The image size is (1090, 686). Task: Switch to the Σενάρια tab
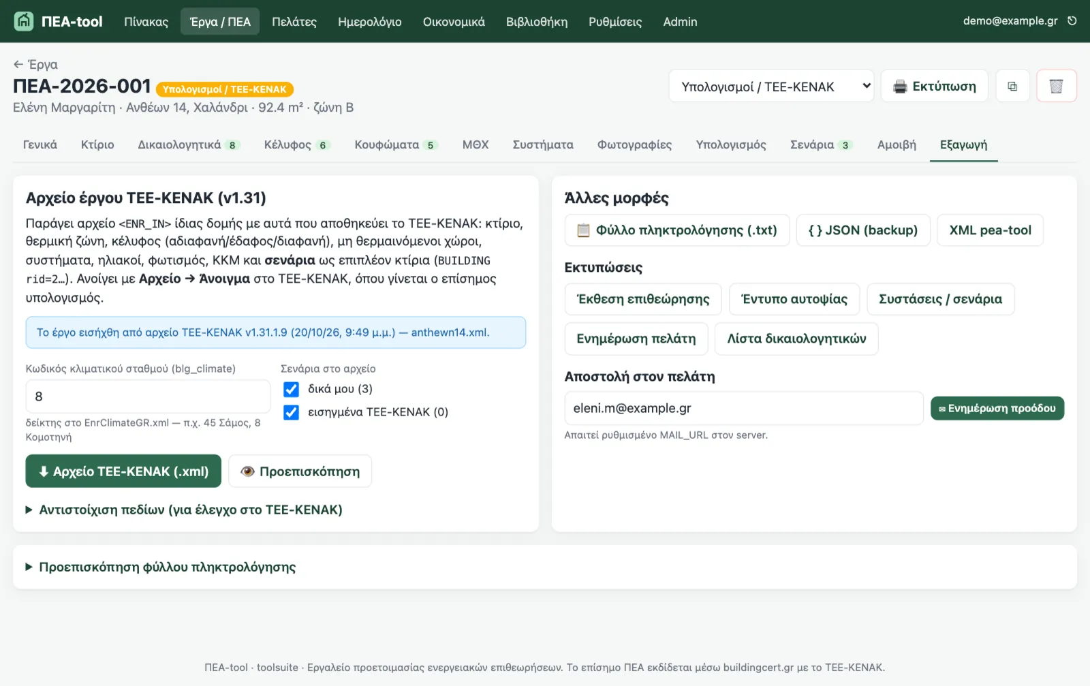820,144
